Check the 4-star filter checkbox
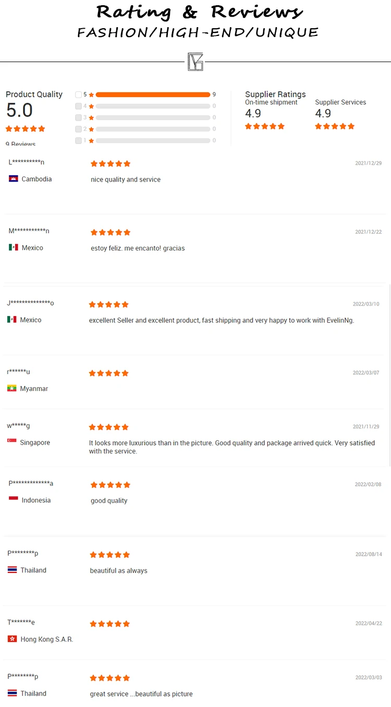 pos(78,106)
